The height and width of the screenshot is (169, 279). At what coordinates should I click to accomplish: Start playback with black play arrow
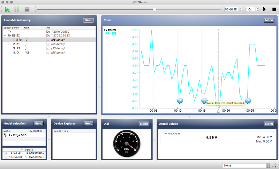tap(264, 9)
